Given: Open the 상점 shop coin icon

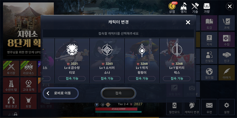Looking at the screenshot, I should click(172, 8).
